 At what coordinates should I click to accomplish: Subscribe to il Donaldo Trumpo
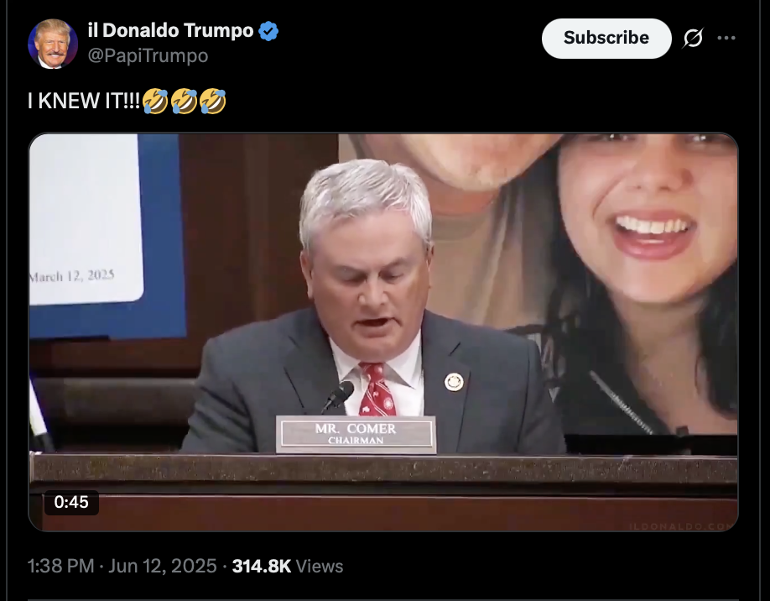click(x=606, y=39)
